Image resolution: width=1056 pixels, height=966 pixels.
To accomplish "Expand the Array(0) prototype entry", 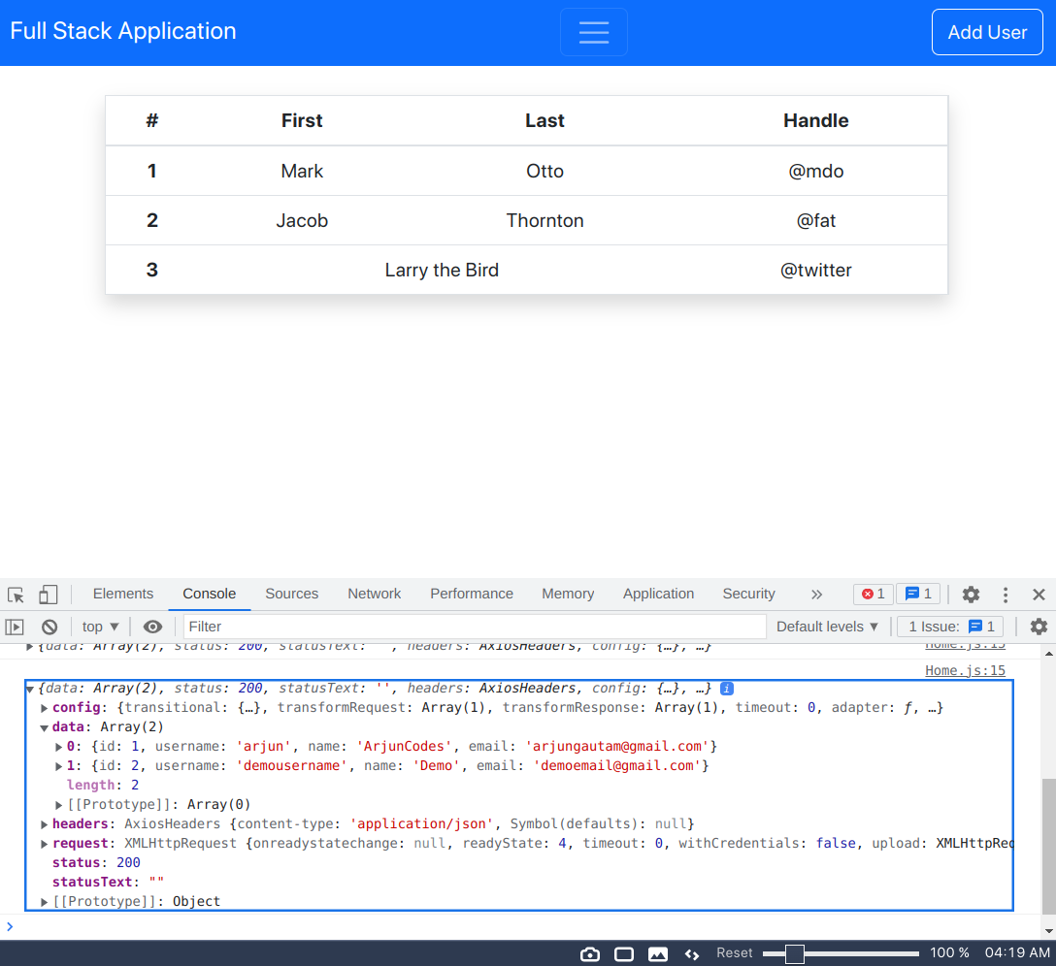I will (59, 805).
